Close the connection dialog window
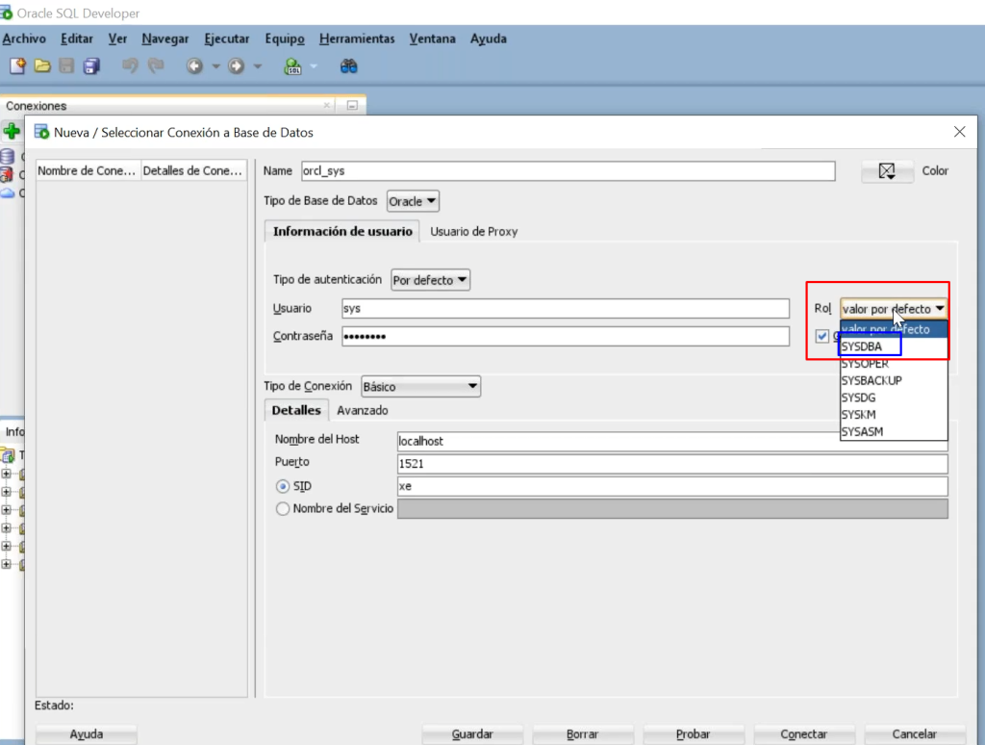Viewport: 985px width, 745px height. 959,132
